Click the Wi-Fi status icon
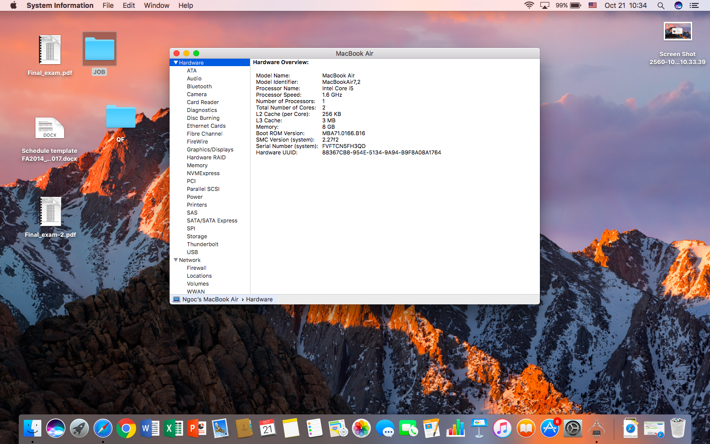Viewport: 710px width, 444px height. point(529,5)
